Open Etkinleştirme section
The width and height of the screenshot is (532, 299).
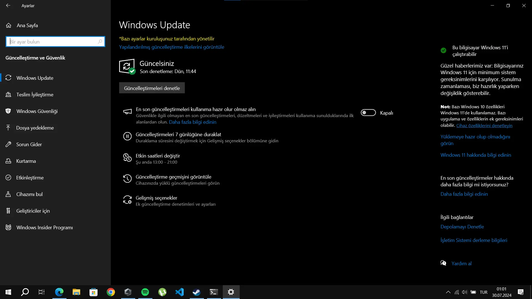(x=55, y=177)
